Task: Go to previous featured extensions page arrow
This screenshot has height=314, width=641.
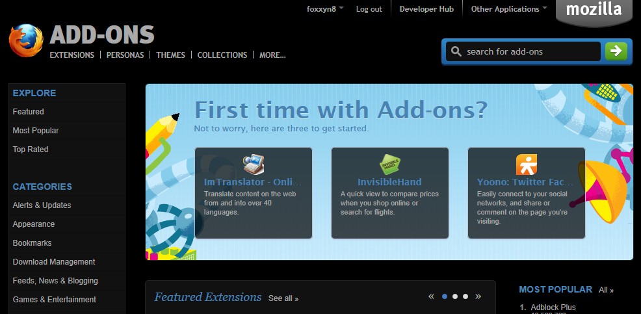Action: 431,296
